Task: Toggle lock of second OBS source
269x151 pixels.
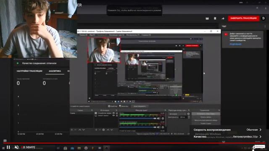Action: pyautogui.click(x=117, y=116)
